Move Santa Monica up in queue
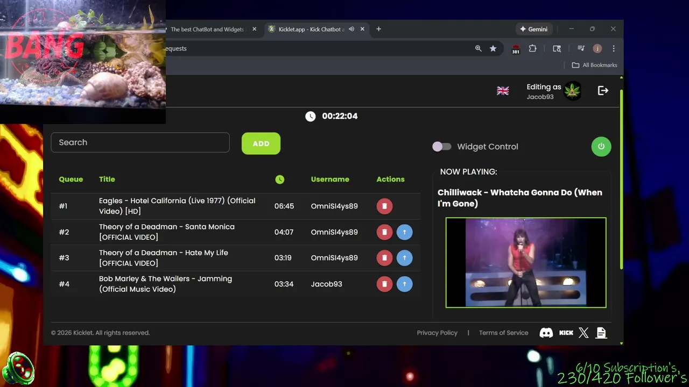 coord(404,232)
